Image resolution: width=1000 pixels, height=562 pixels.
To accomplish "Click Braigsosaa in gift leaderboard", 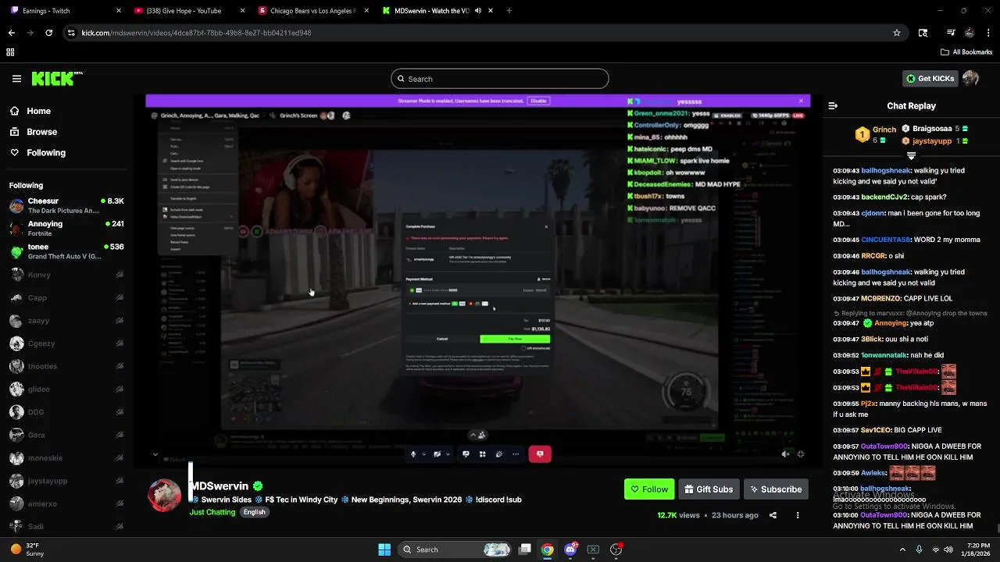I will [x=932, y=129].
